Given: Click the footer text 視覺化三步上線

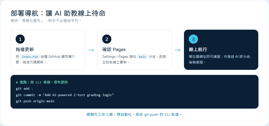Looking at the screenshot, I should tap(134, 114).
